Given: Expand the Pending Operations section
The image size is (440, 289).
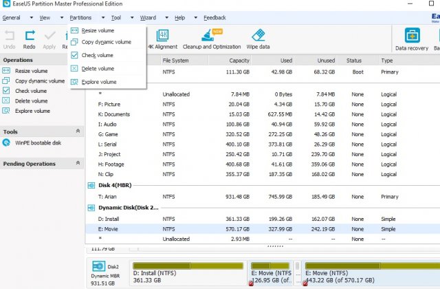Looking at the screenshot, I should [78, 164].
